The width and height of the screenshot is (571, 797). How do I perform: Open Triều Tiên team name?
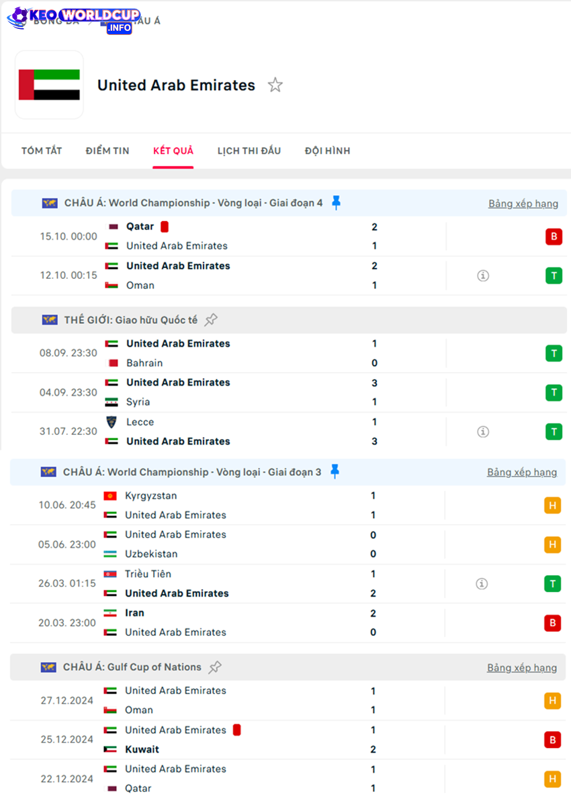[148, 574]
